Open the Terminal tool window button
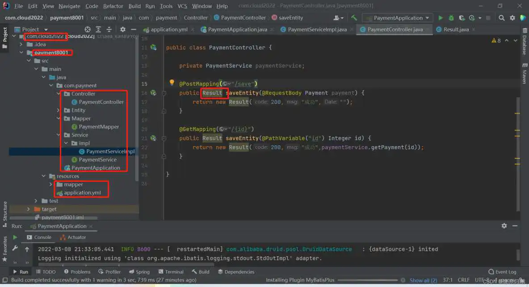 [171, 271]
